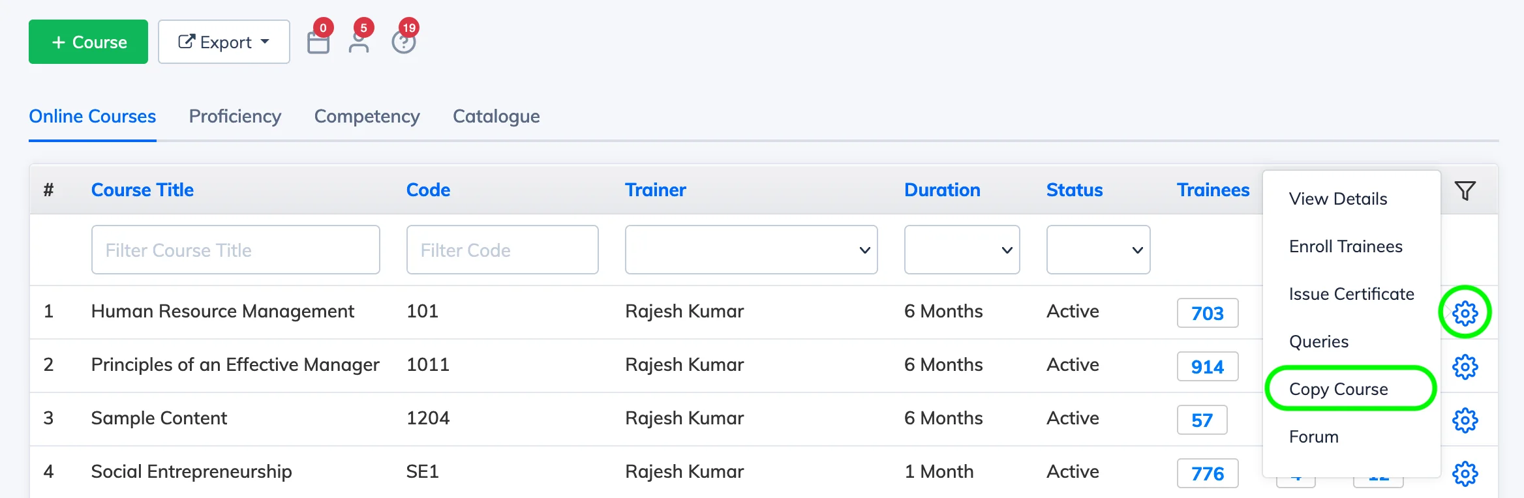Image resolution: width=1524 pixels, height=498 pixels.
Task: Sort by the Trainees column header
Action: point(1213,190)
